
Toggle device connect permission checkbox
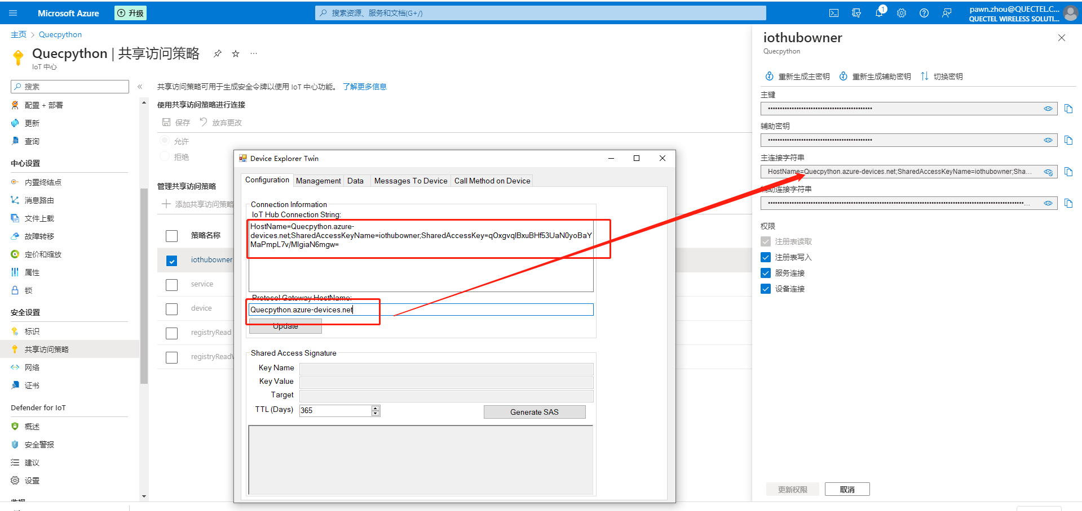click(x=766, y=289)
